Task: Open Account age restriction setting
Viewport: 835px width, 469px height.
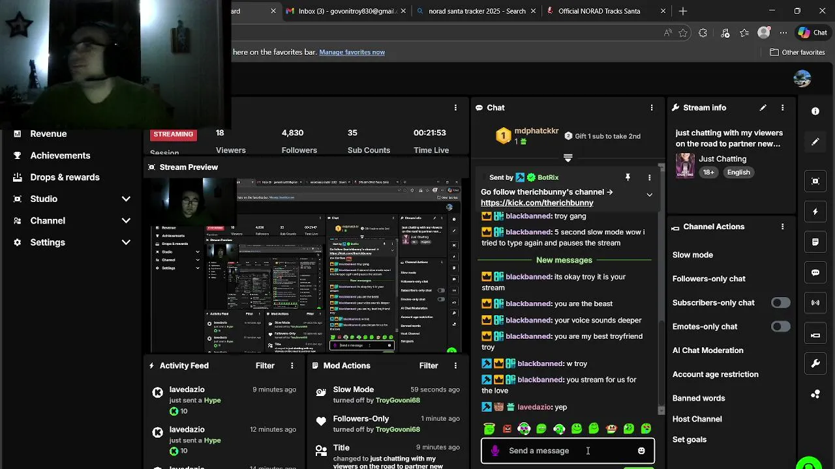Action: coord(716,375)
